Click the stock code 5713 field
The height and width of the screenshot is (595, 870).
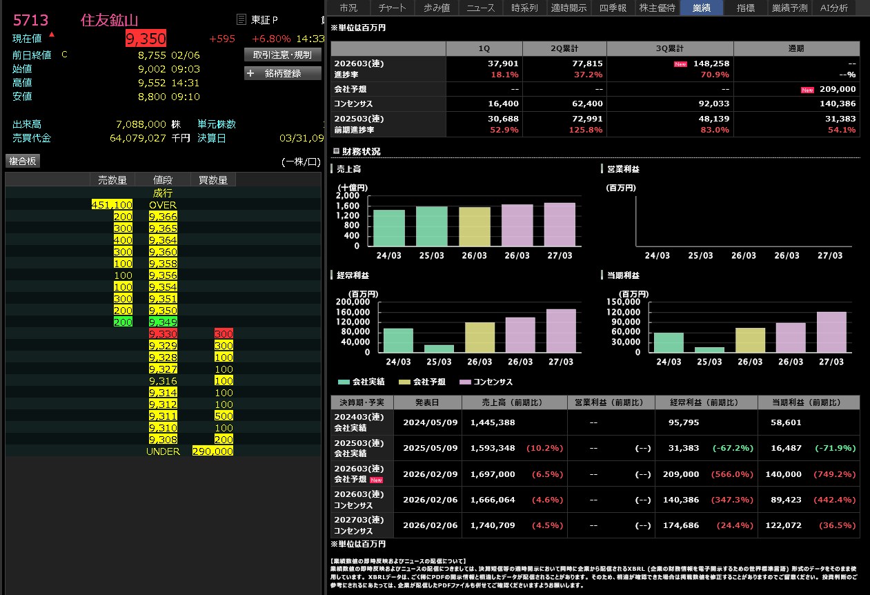coord(31,20)
